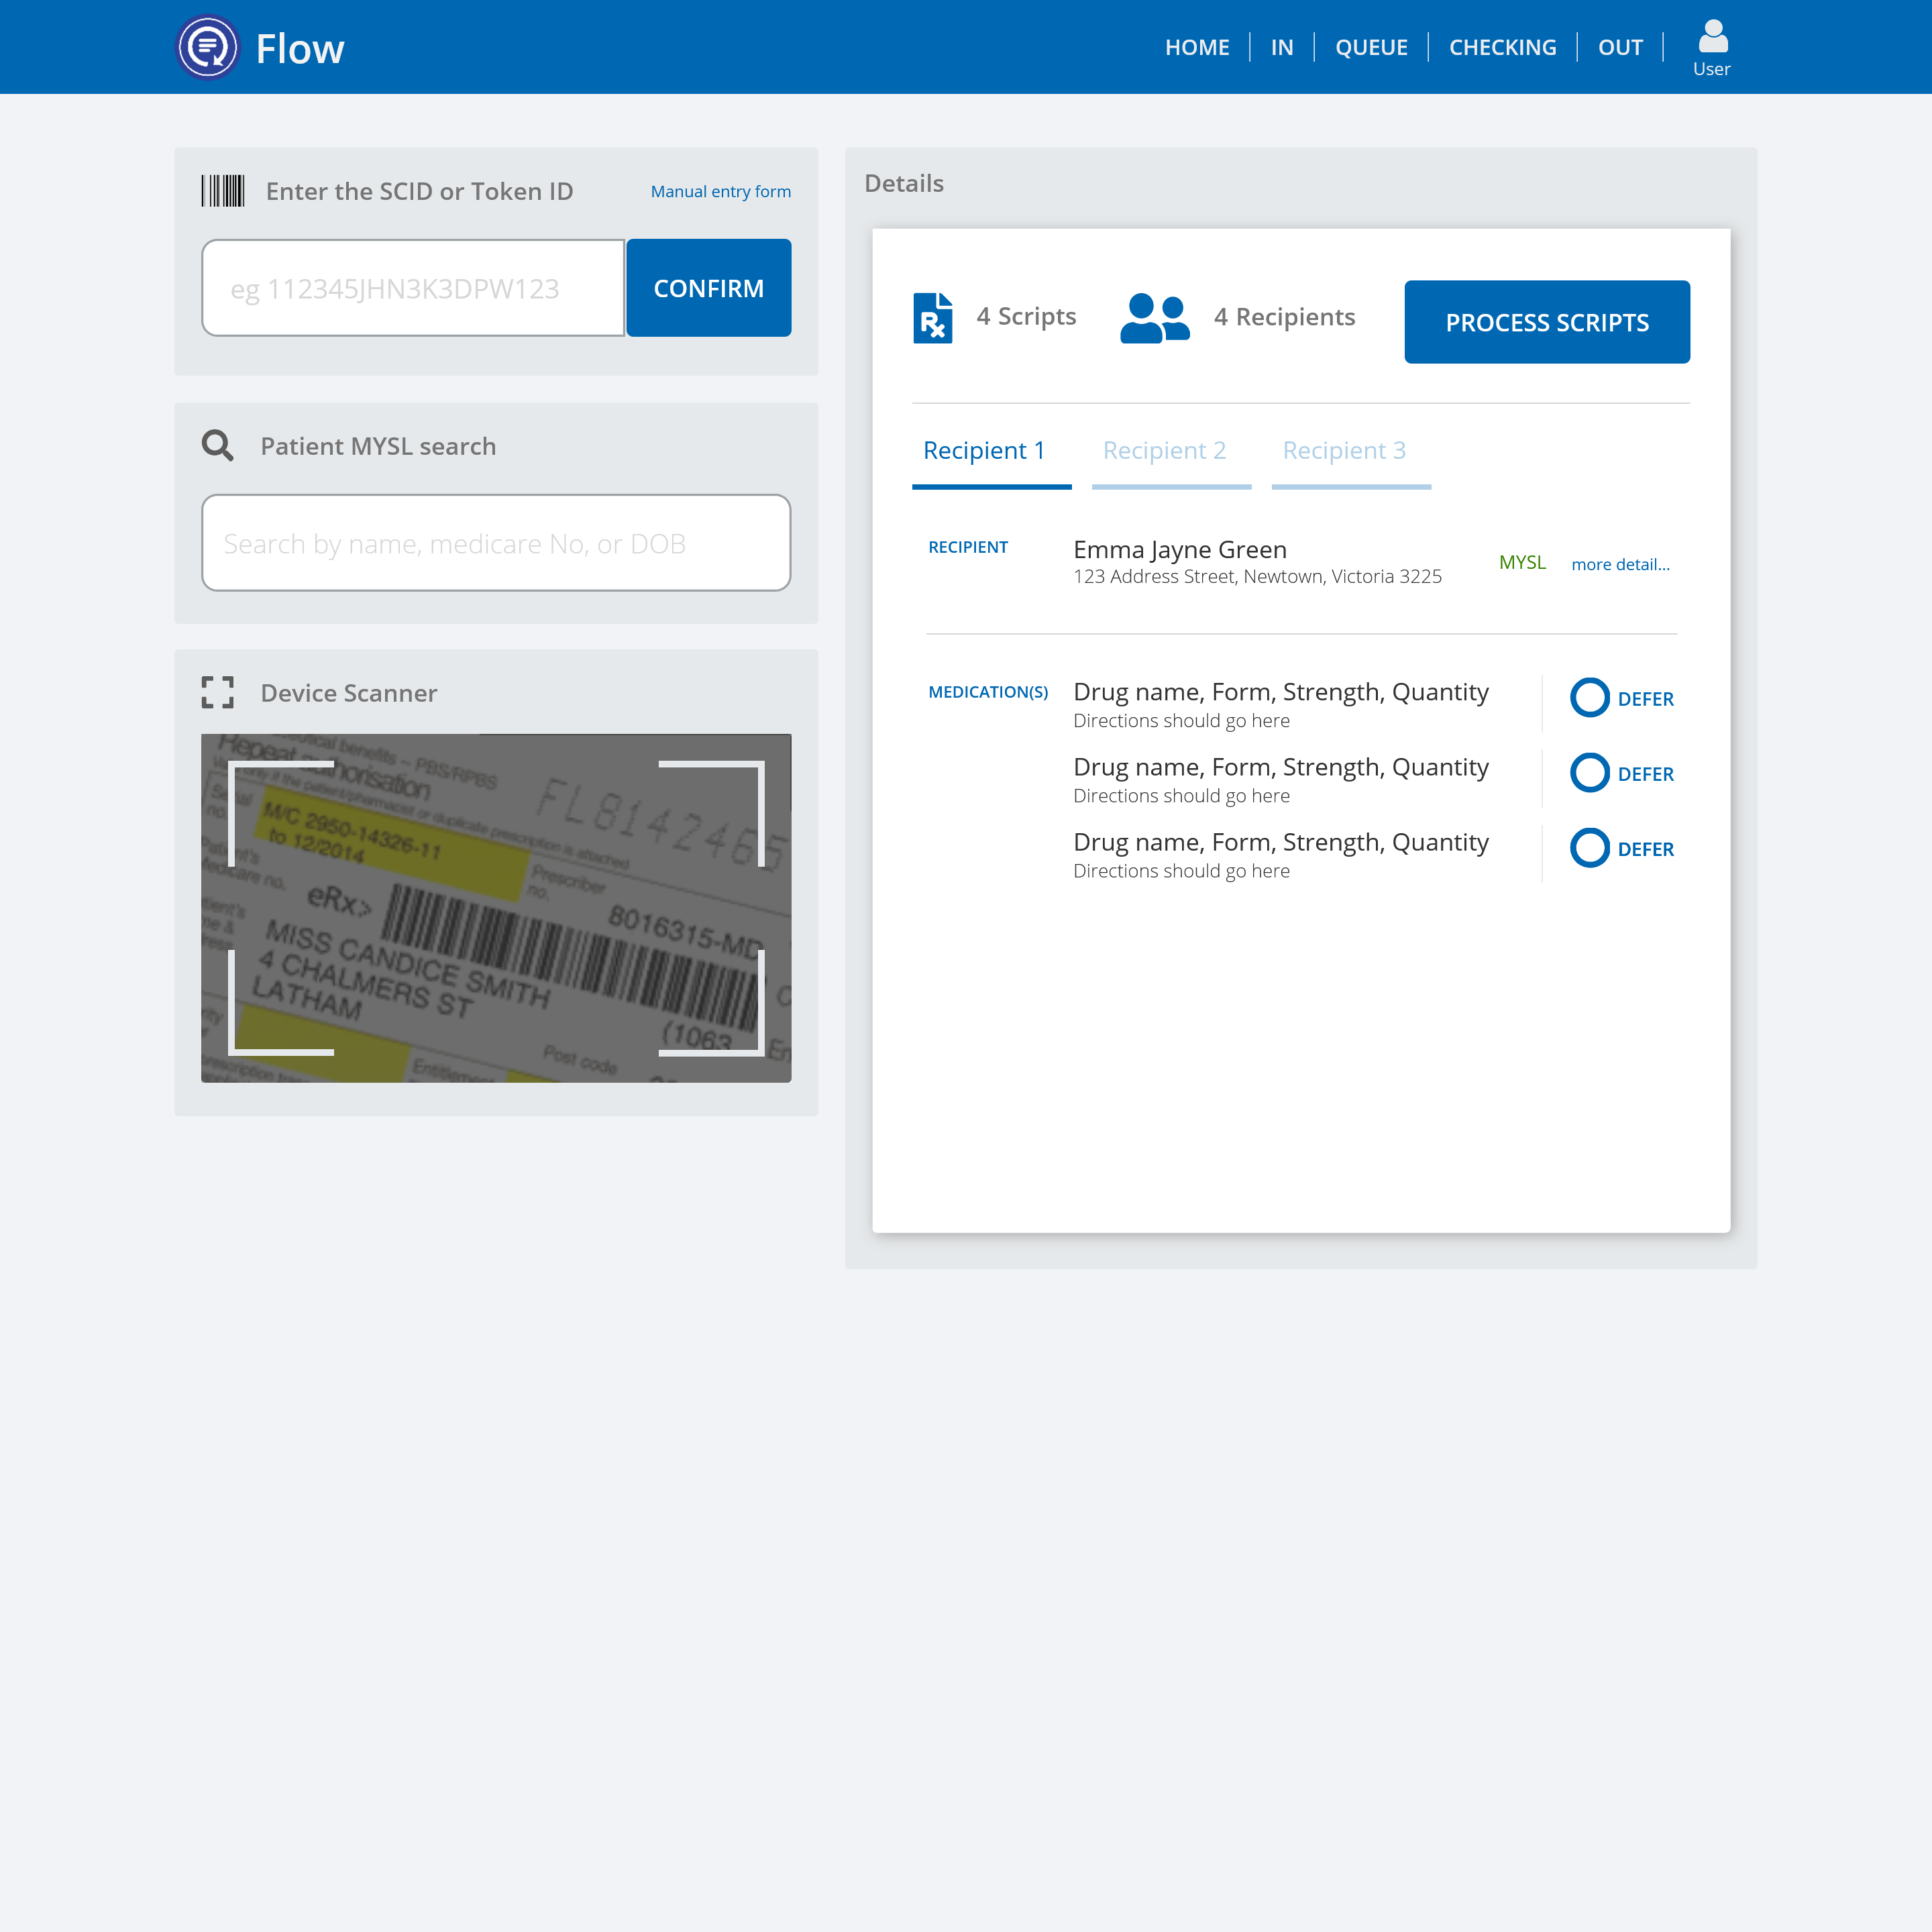Screen dimensions: 1932x1932
Task: Click the Patient MYSL search heading
Action: click(x=378, y=446)
